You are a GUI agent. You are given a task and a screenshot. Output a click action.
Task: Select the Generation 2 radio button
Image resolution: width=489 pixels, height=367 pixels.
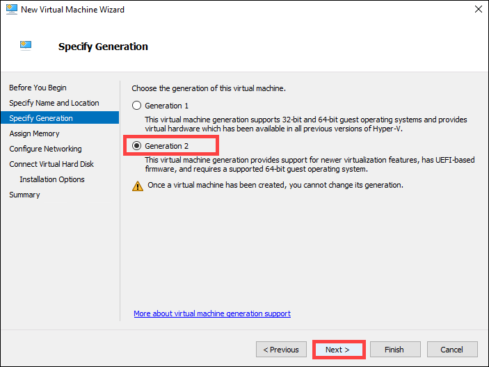pos(137,145)
